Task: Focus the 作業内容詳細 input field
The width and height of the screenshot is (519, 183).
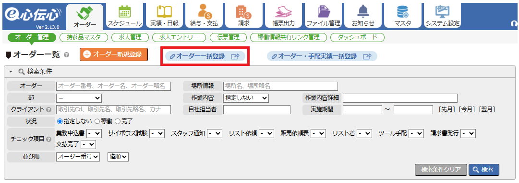Action: point(400,98)
